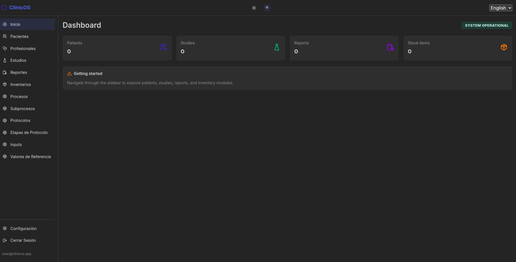Viewport: 516px width, 262px height.
Task: Open Estudios via its flask icon
Action: 5,60
